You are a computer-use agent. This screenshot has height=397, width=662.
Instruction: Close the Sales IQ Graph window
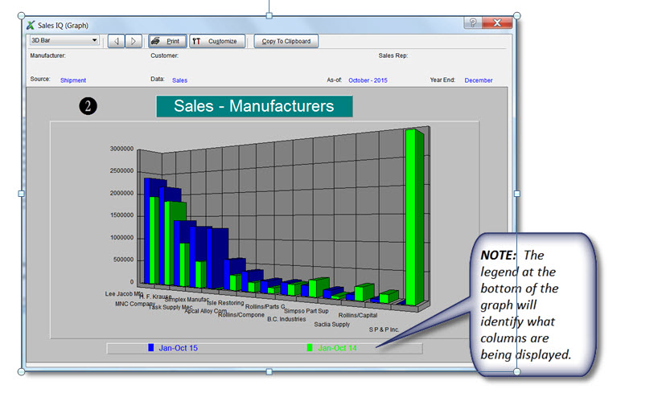[x=497, y=23]
